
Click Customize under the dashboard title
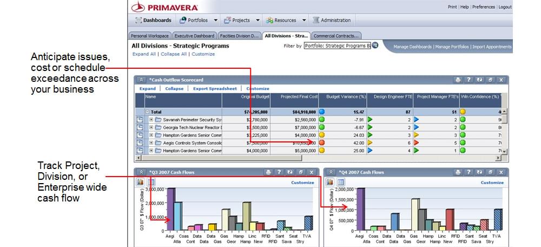click(203, 54)
